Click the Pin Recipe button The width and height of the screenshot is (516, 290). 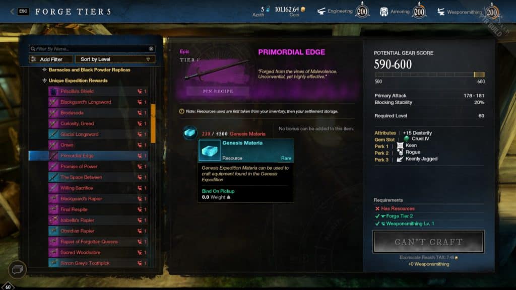point(218,91)
